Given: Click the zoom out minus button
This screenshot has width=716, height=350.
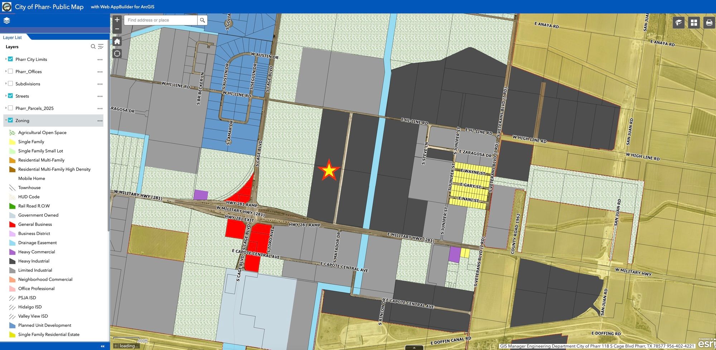Looking at the screenshot, I should coord(117,29).
